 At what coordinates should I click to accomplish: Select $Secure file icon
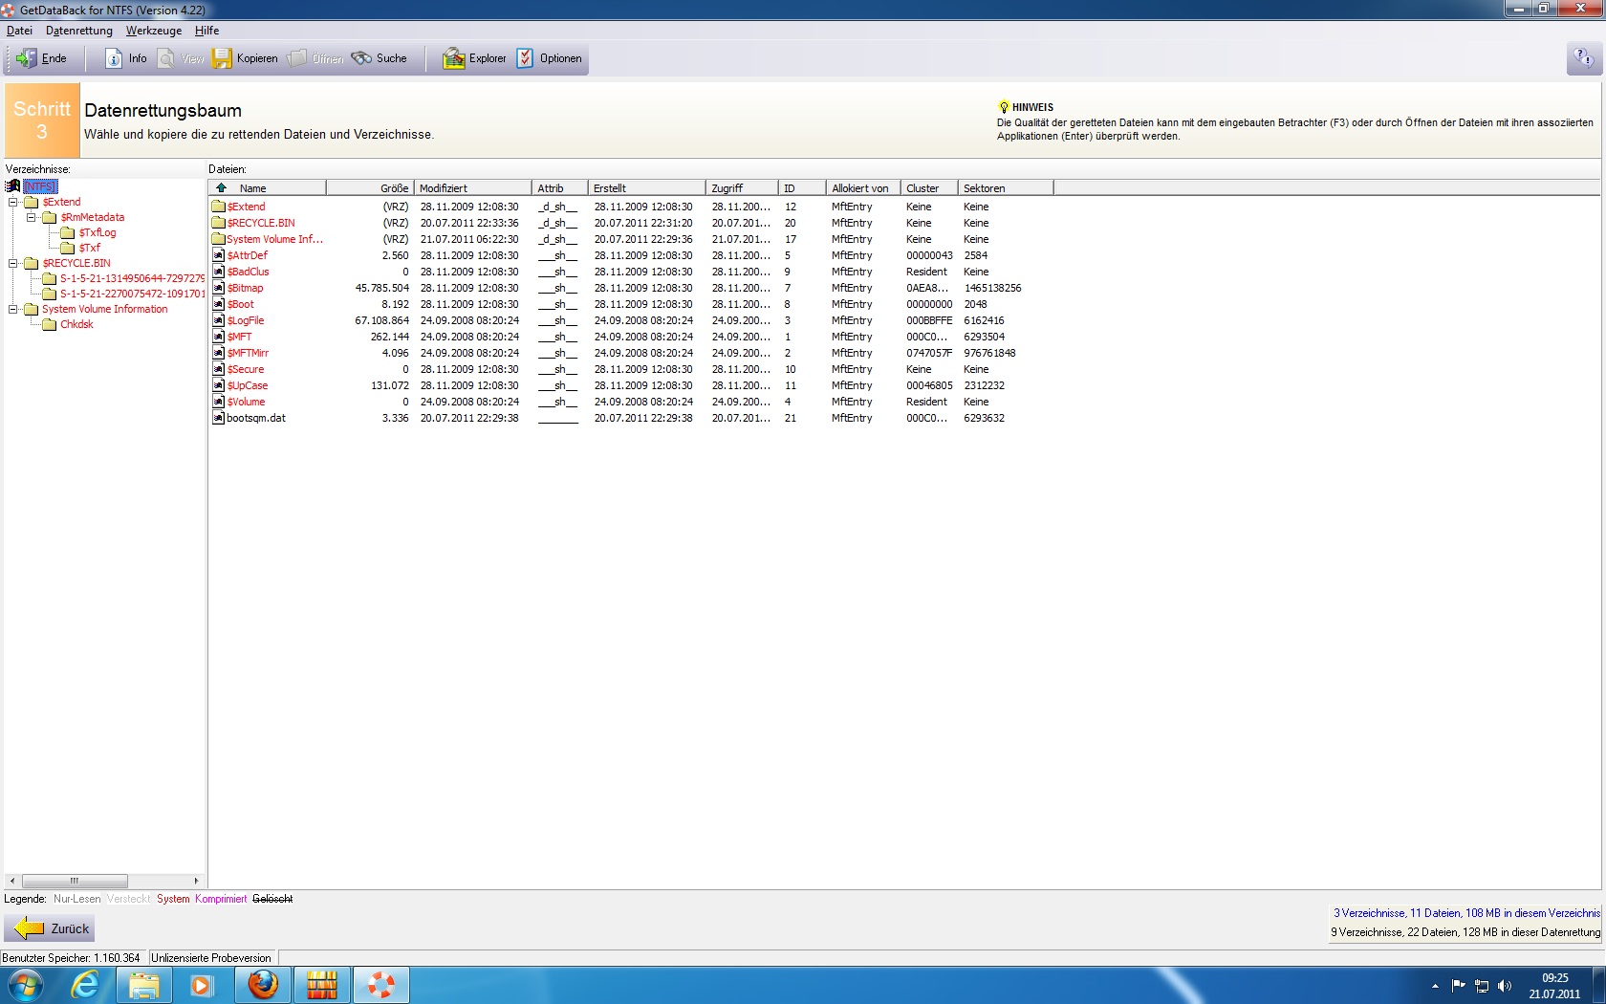(x=218, y=369)
